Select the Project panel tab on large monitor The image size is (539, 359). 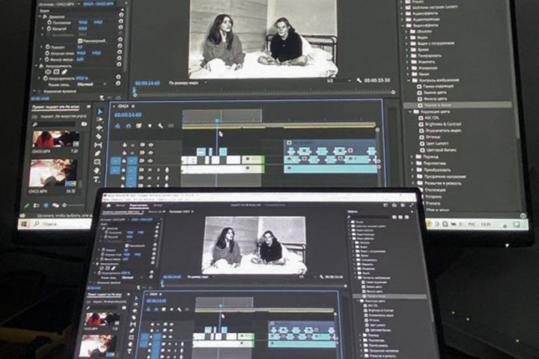point(55,107)
